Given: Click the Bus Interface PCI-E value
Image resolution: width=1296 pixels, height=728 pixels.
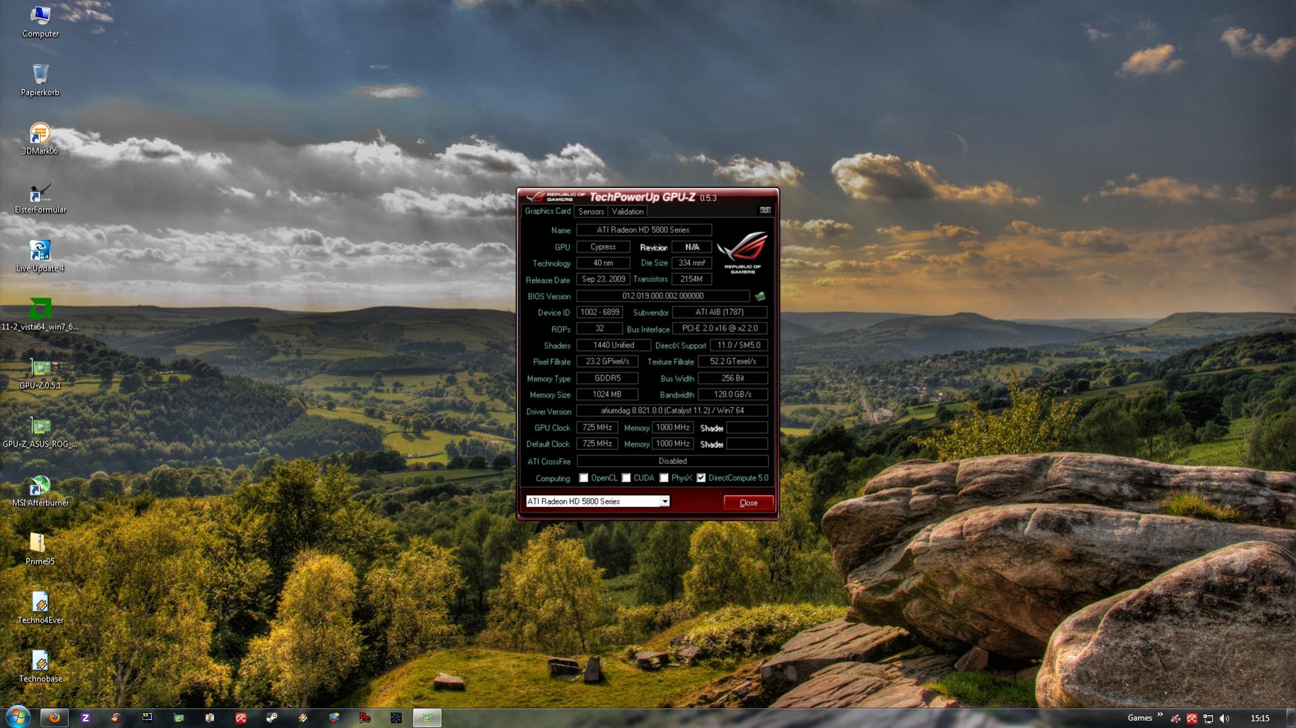Looking at the screenshot, I should [720, 329].
